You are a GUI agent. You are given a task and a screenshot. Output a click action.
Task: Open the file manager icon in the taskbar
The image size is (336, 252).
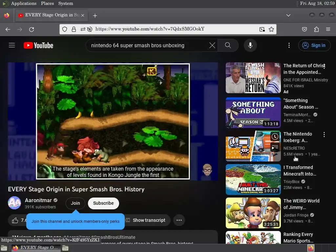click(x=65, y=248)
